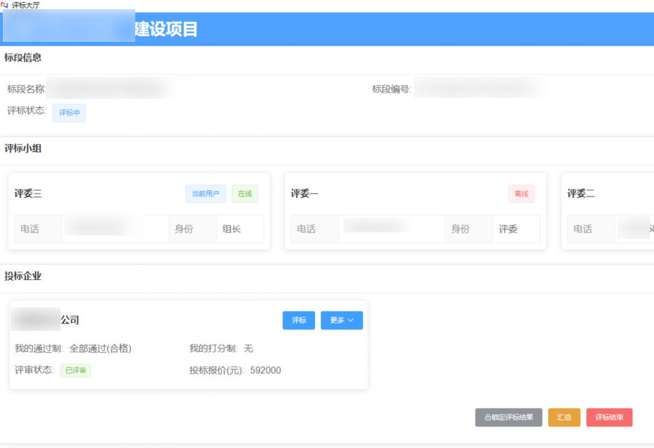This screenshot has height=448, width=654.
Task: Click the 评标小组 section heading
Action: coord(23,148)
